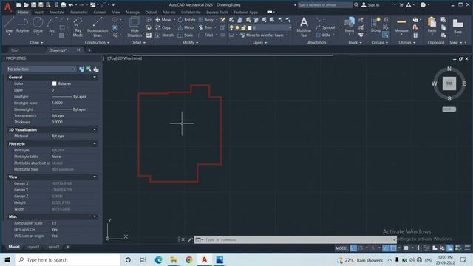The width and height of the screenshot is (473, 266).
Task: Open the Multiline Text tool
Action: pyautogui.click(x=304, y=27)
